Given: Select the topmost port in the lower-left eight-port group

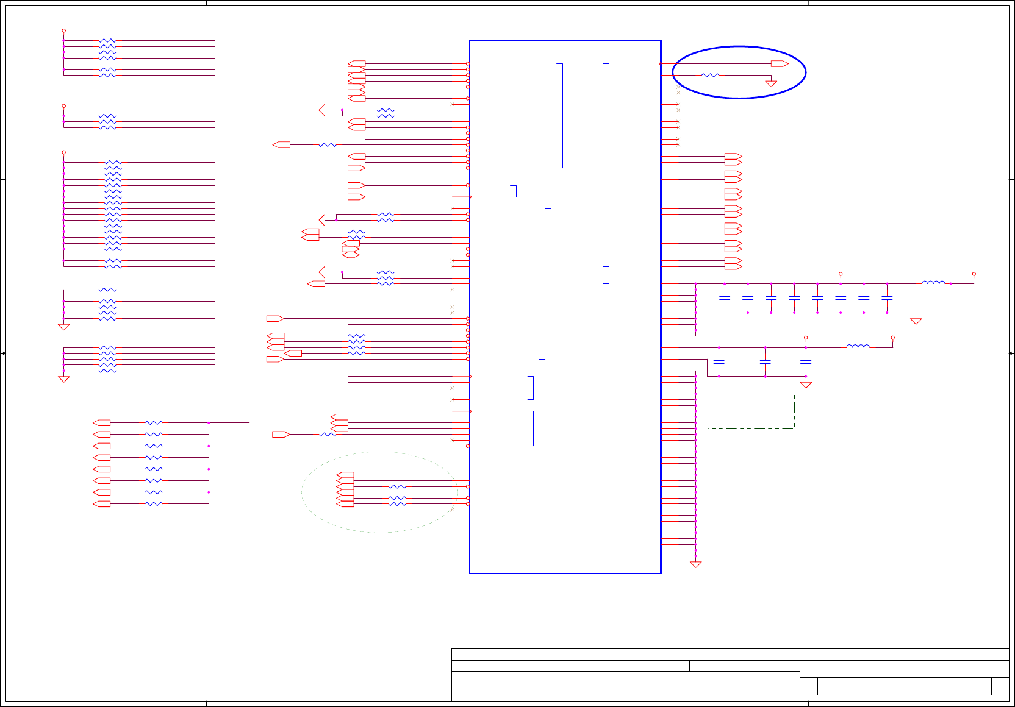Looking at the screenshot, I should tap(101, 422).
